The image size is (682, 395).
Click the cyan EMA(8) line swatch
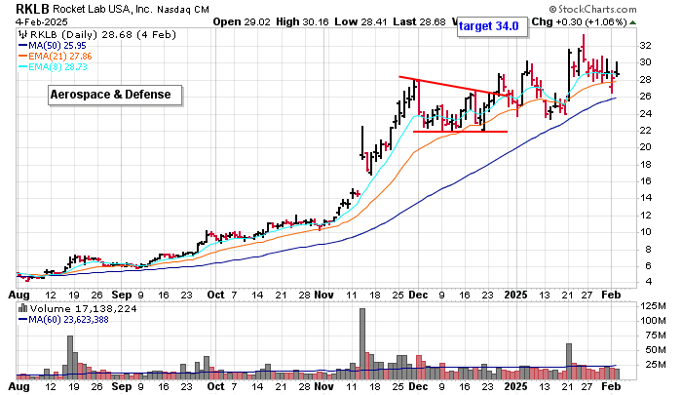tap(23, 67)
